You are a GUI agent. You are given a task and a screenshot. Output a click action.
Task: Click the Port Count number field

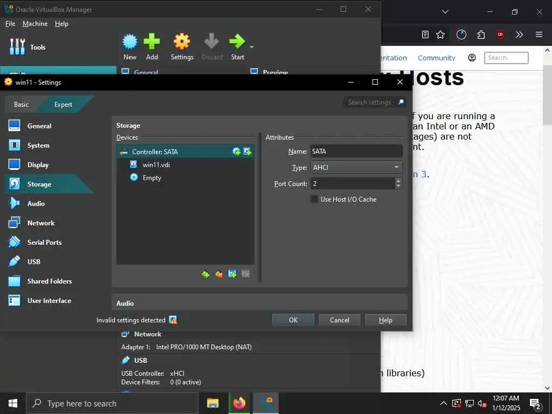pos(353,184)
